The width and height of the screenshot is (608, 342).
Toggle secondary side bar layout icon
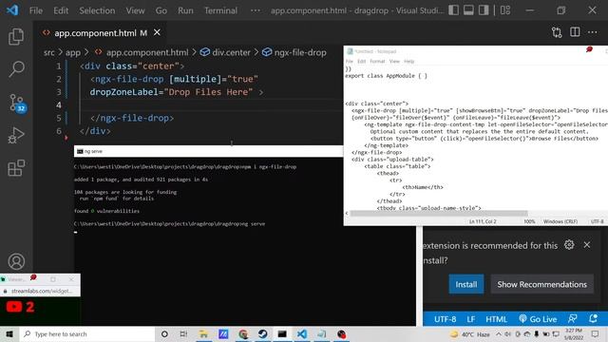tap(484, 10)
